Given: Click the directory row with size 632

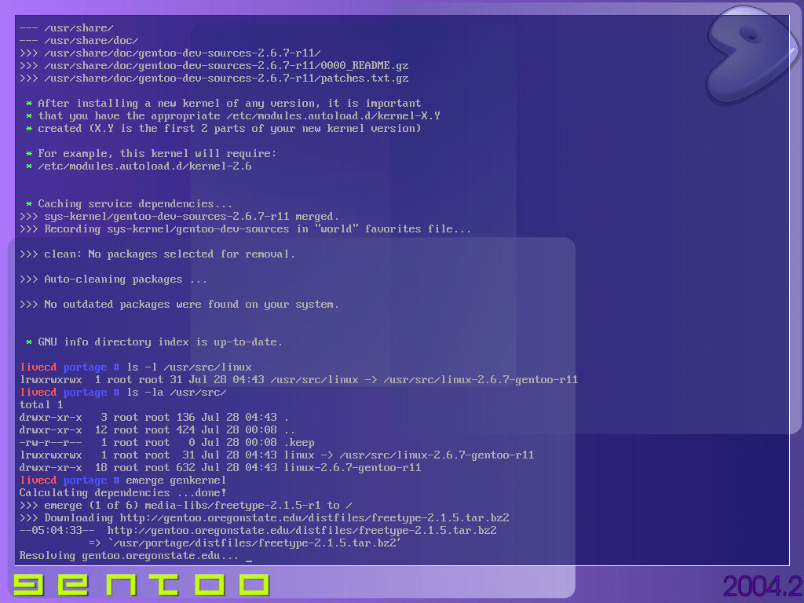Looking at the screenshot, I should [221, 468].
